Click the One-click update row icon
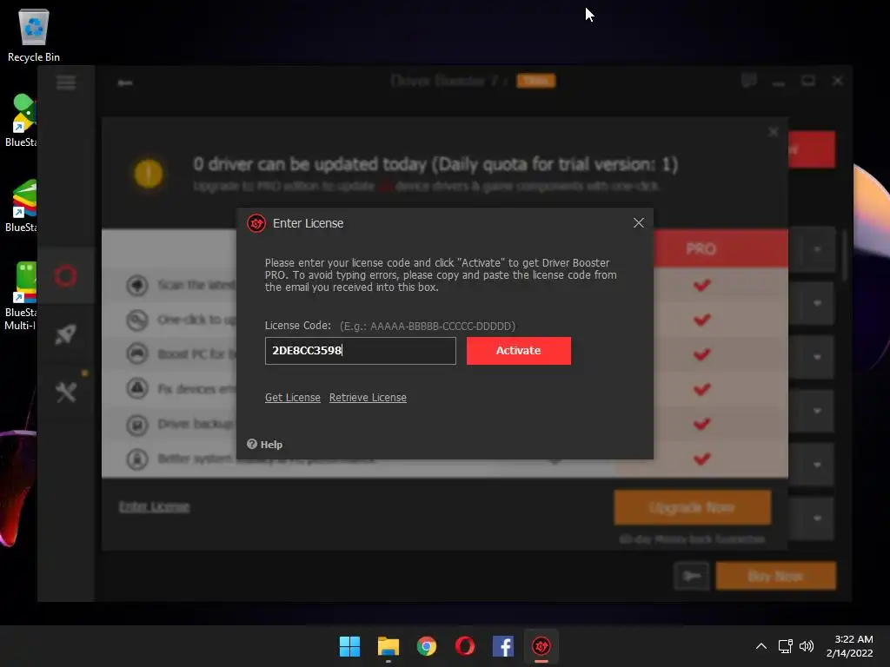This screenshot has width=890, height=667. point(136,320)
